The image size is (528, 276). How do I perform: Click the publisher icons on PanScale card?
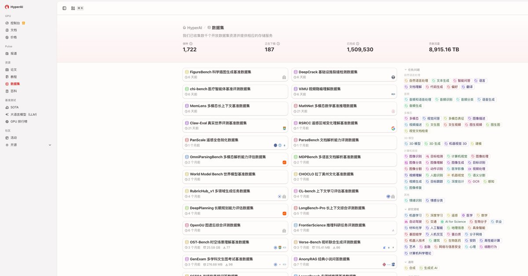[x=280, y=145]
